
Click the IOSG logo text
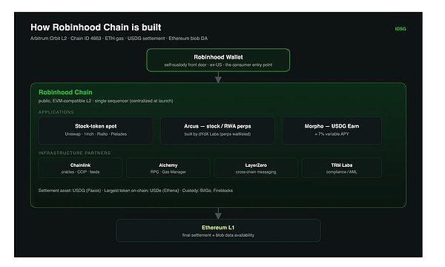pos(400,29)
